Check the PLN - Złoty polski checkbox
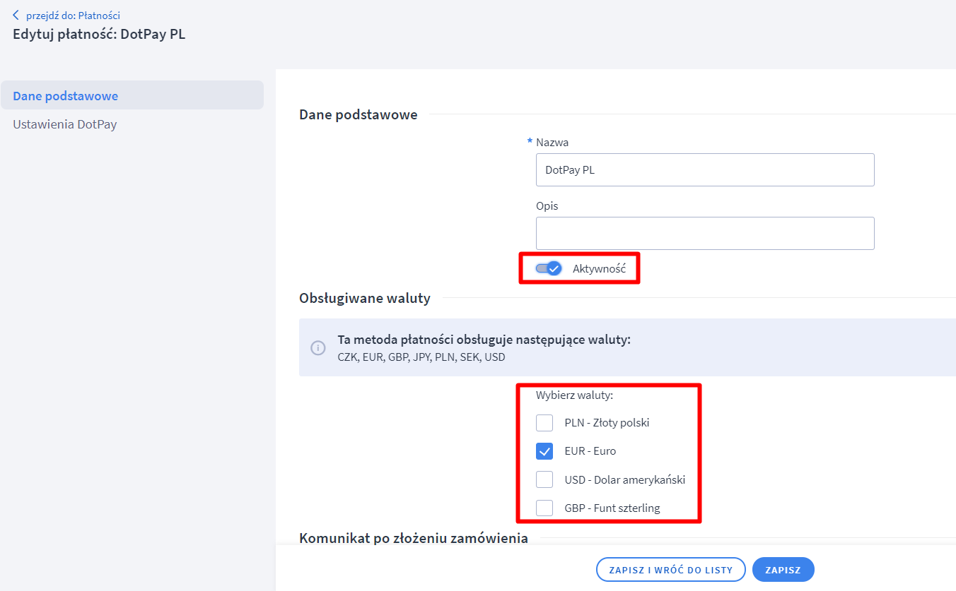The height and width of the screenshot is (591, 956). 544,423
